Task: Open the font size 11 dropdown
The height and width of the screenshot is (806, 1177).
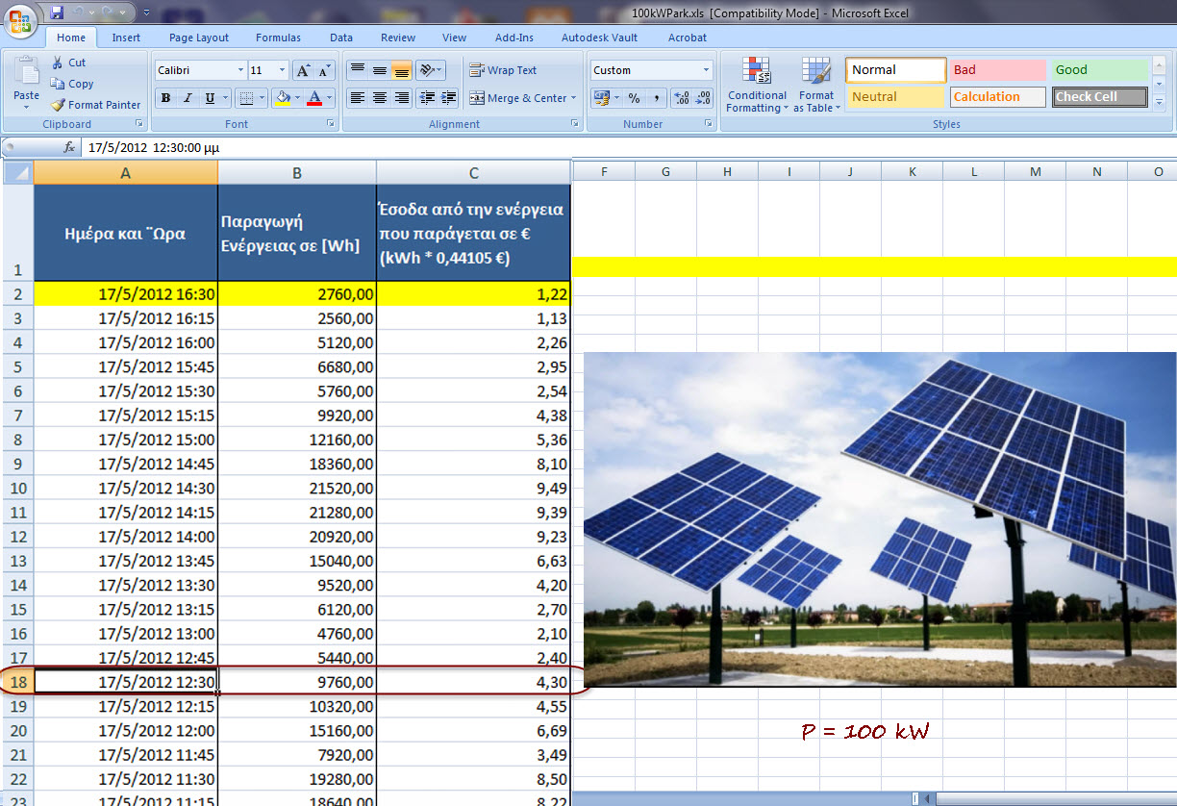Action: (282, 70)
